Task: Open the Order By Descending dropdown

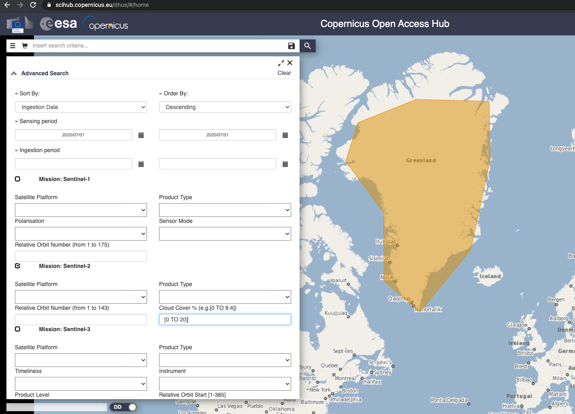Action: (x=225, y=107)
